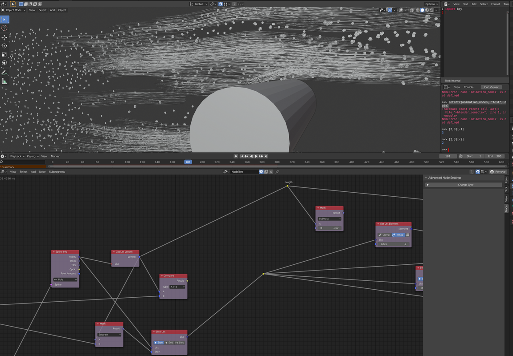Enable Clamp on the Get List Element node
This screenshot has width=513, height=356.
[x=385, y=235]
